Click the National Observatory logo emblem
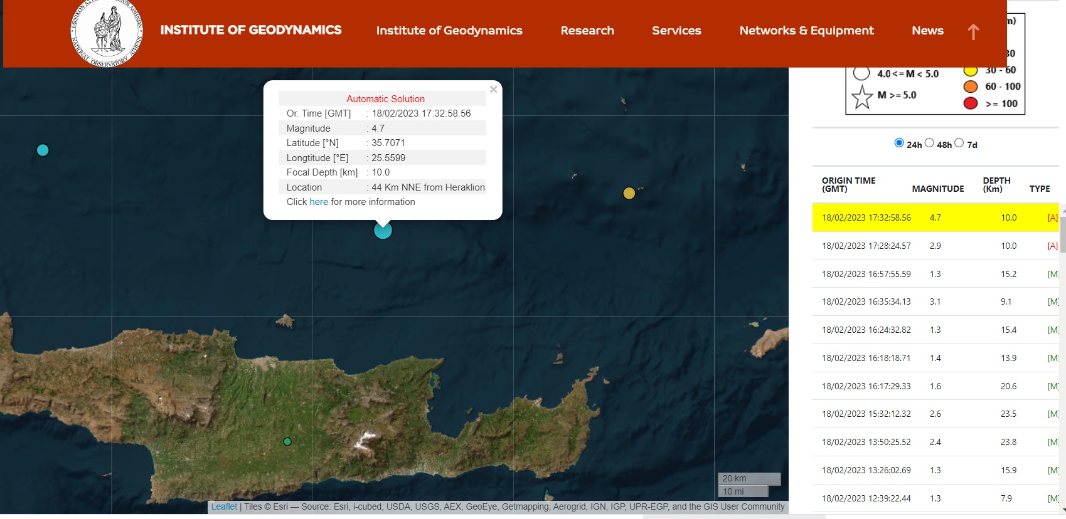This screenshot has height=519, width=1066. [107, 31]
